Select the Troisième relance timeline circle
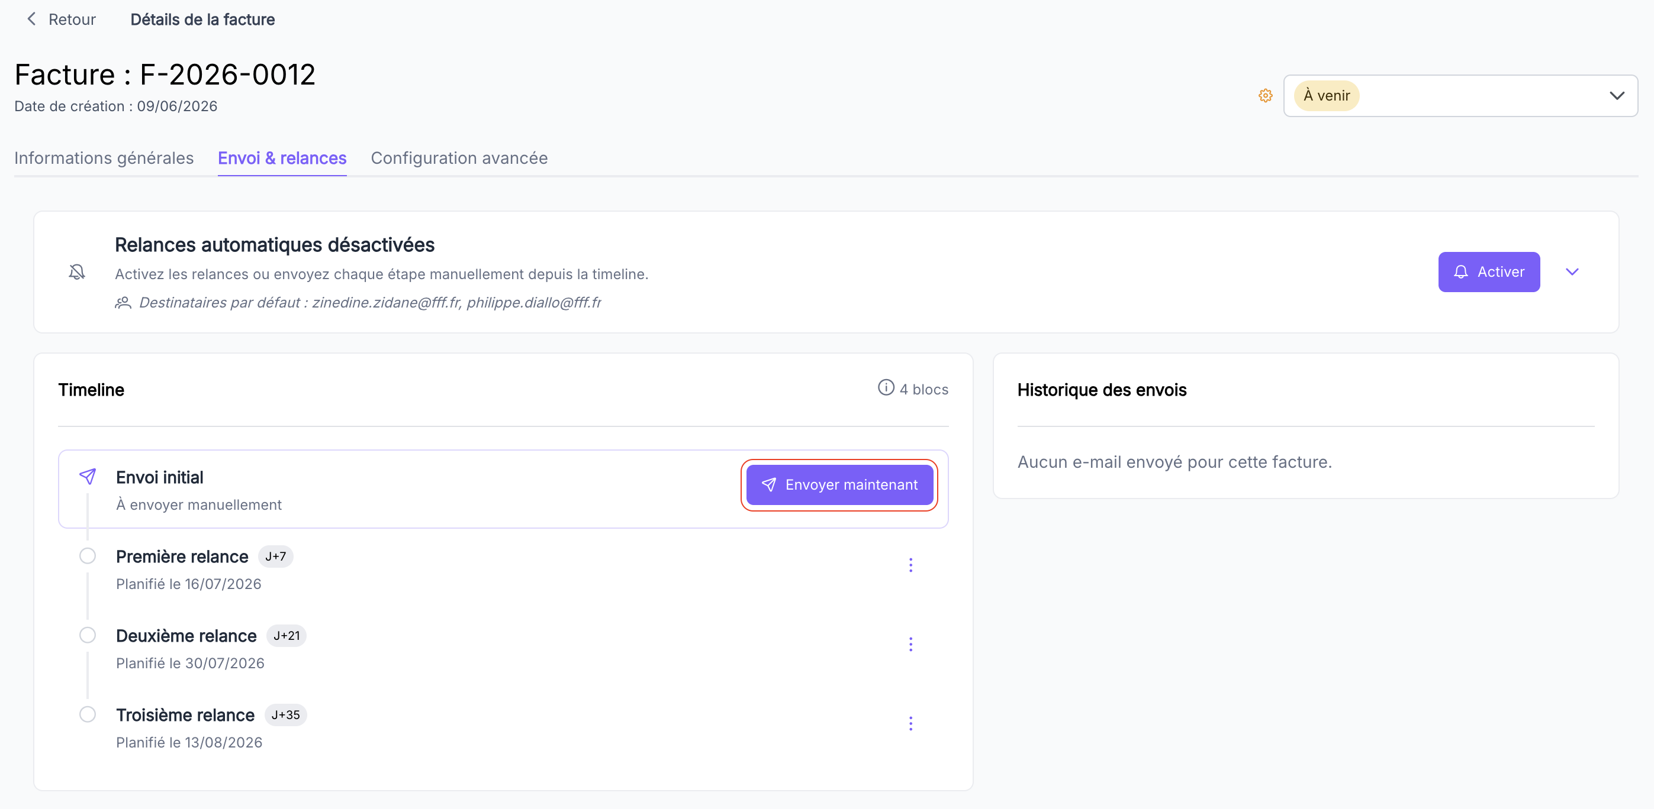1654x809 pixels. (88, 714)
